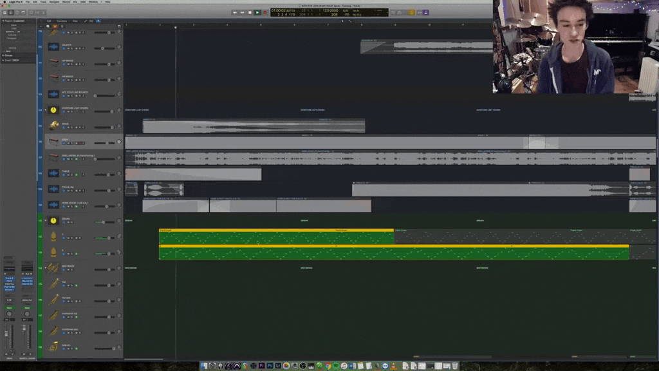Viewport: 659px width, 371px height.
Task: Select the OVERTURE LAST CHORD track icon
Action: click(x=53, y=110)
